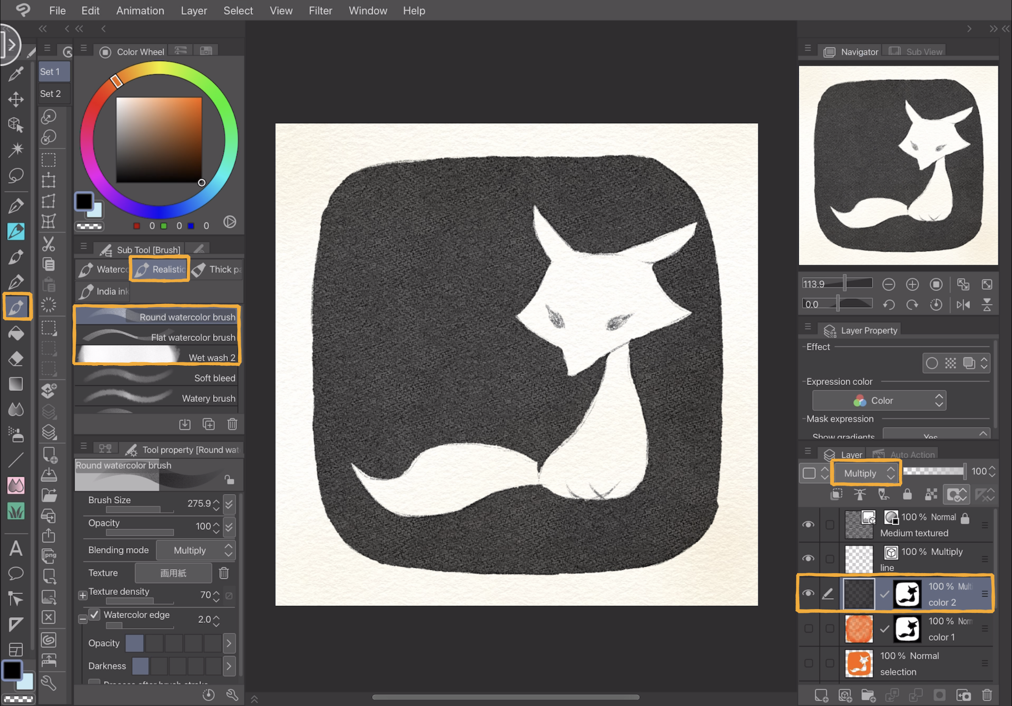The height and width of the screenshot is (706, 1012).
Task: Select the Blend tool
Action: 16,409
